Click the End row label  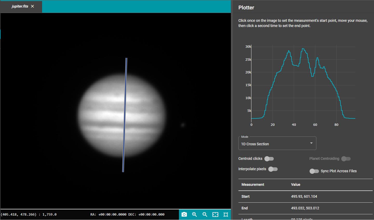click(x=244, y=208)
